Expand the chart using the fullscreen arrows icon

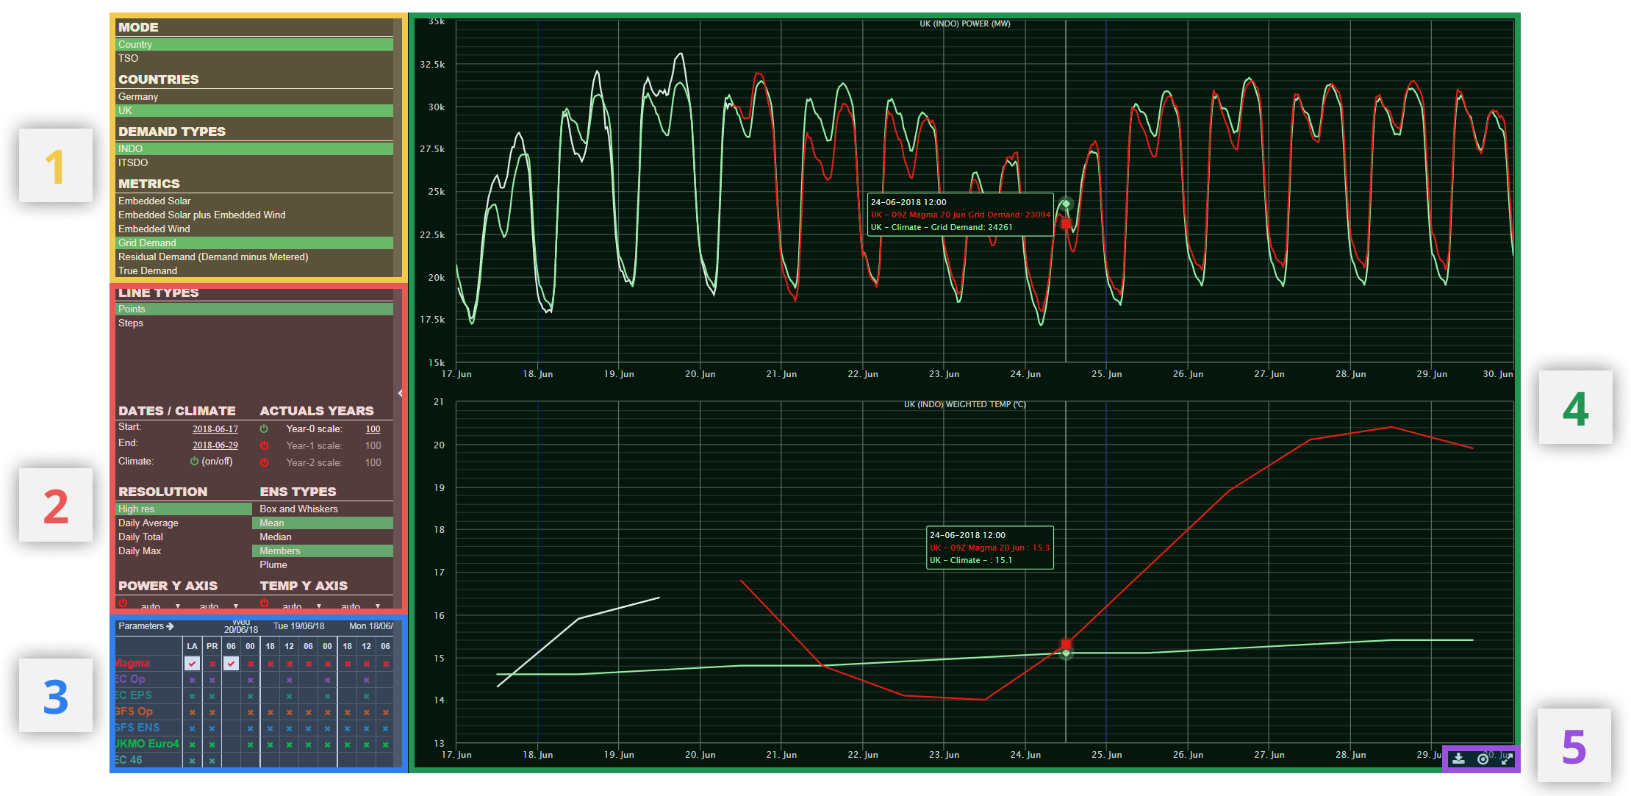[x=1506, y=759]
